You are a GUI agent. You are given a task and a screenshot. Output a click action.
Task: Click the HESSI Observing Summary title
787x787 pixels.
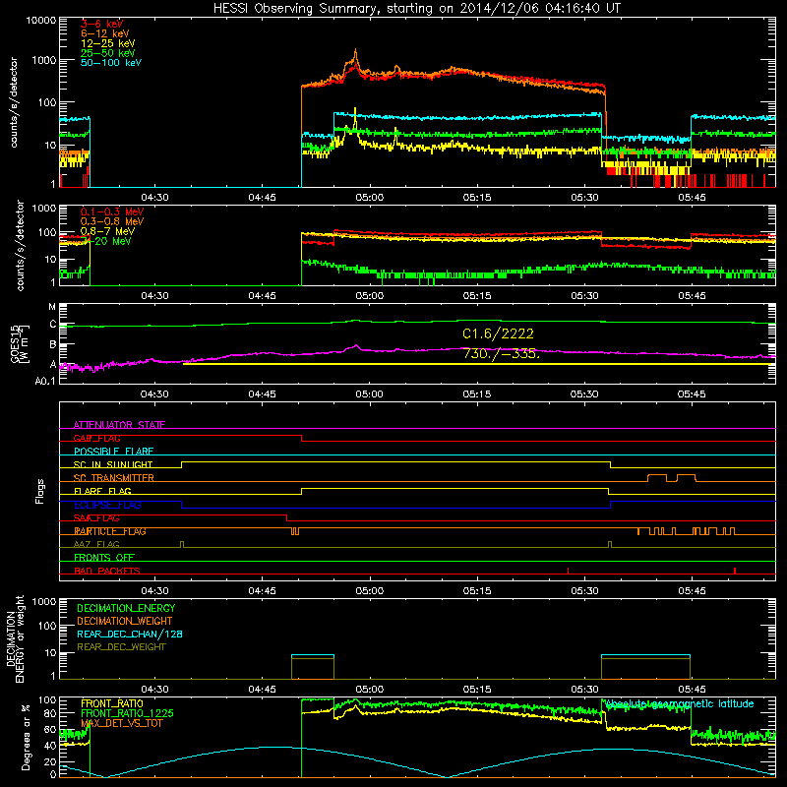point(416,9)
